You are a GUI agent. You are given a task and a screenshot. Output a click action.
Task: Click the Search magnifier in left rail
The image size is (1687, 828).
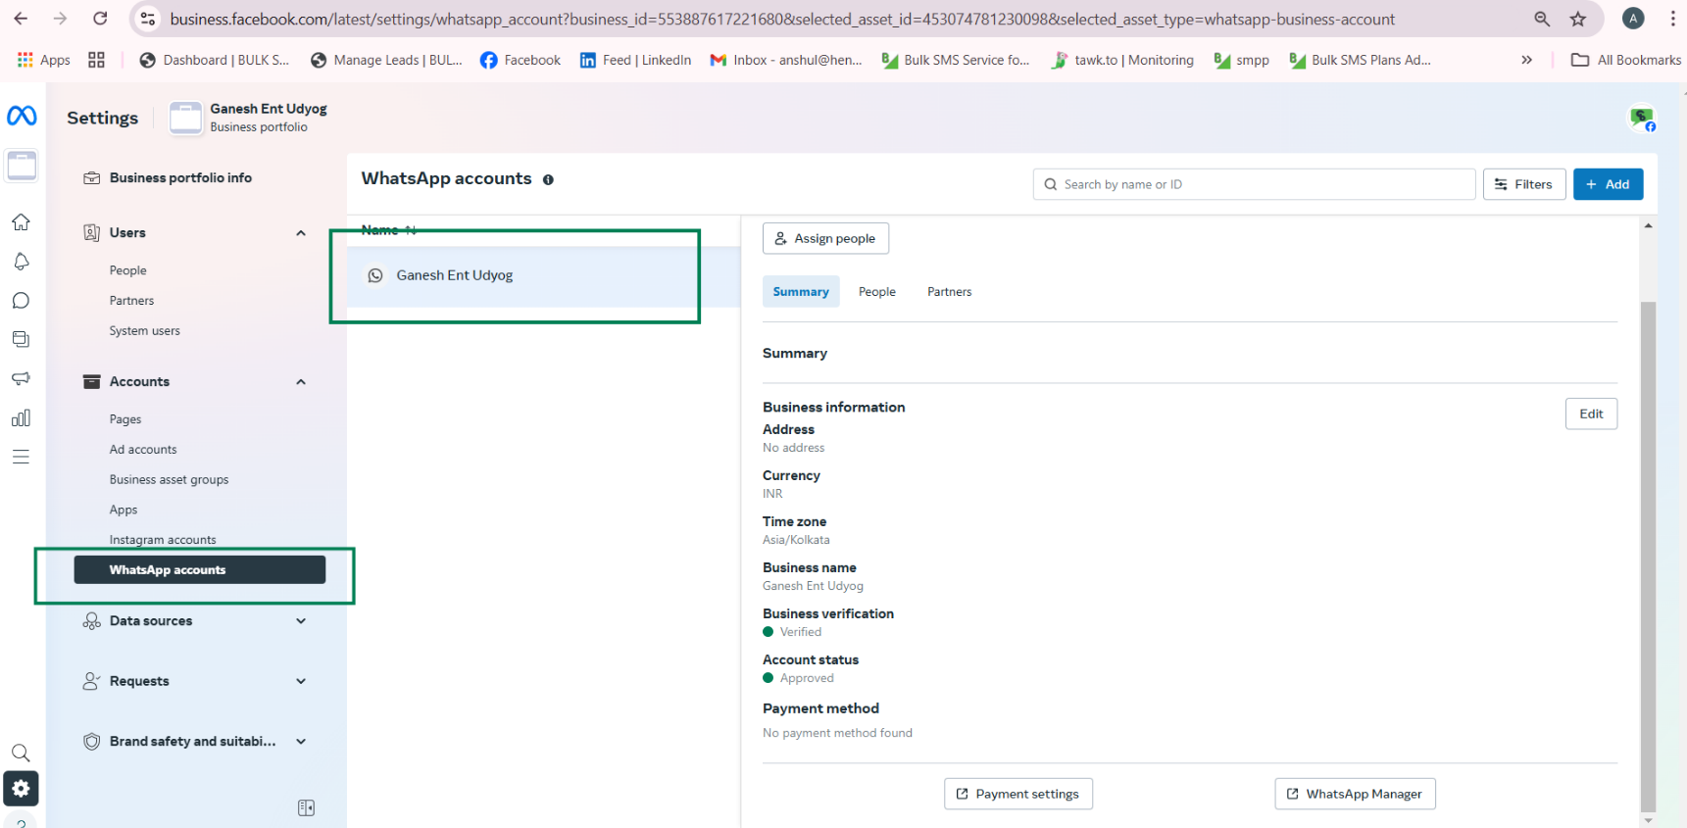[x=21, y=753]
